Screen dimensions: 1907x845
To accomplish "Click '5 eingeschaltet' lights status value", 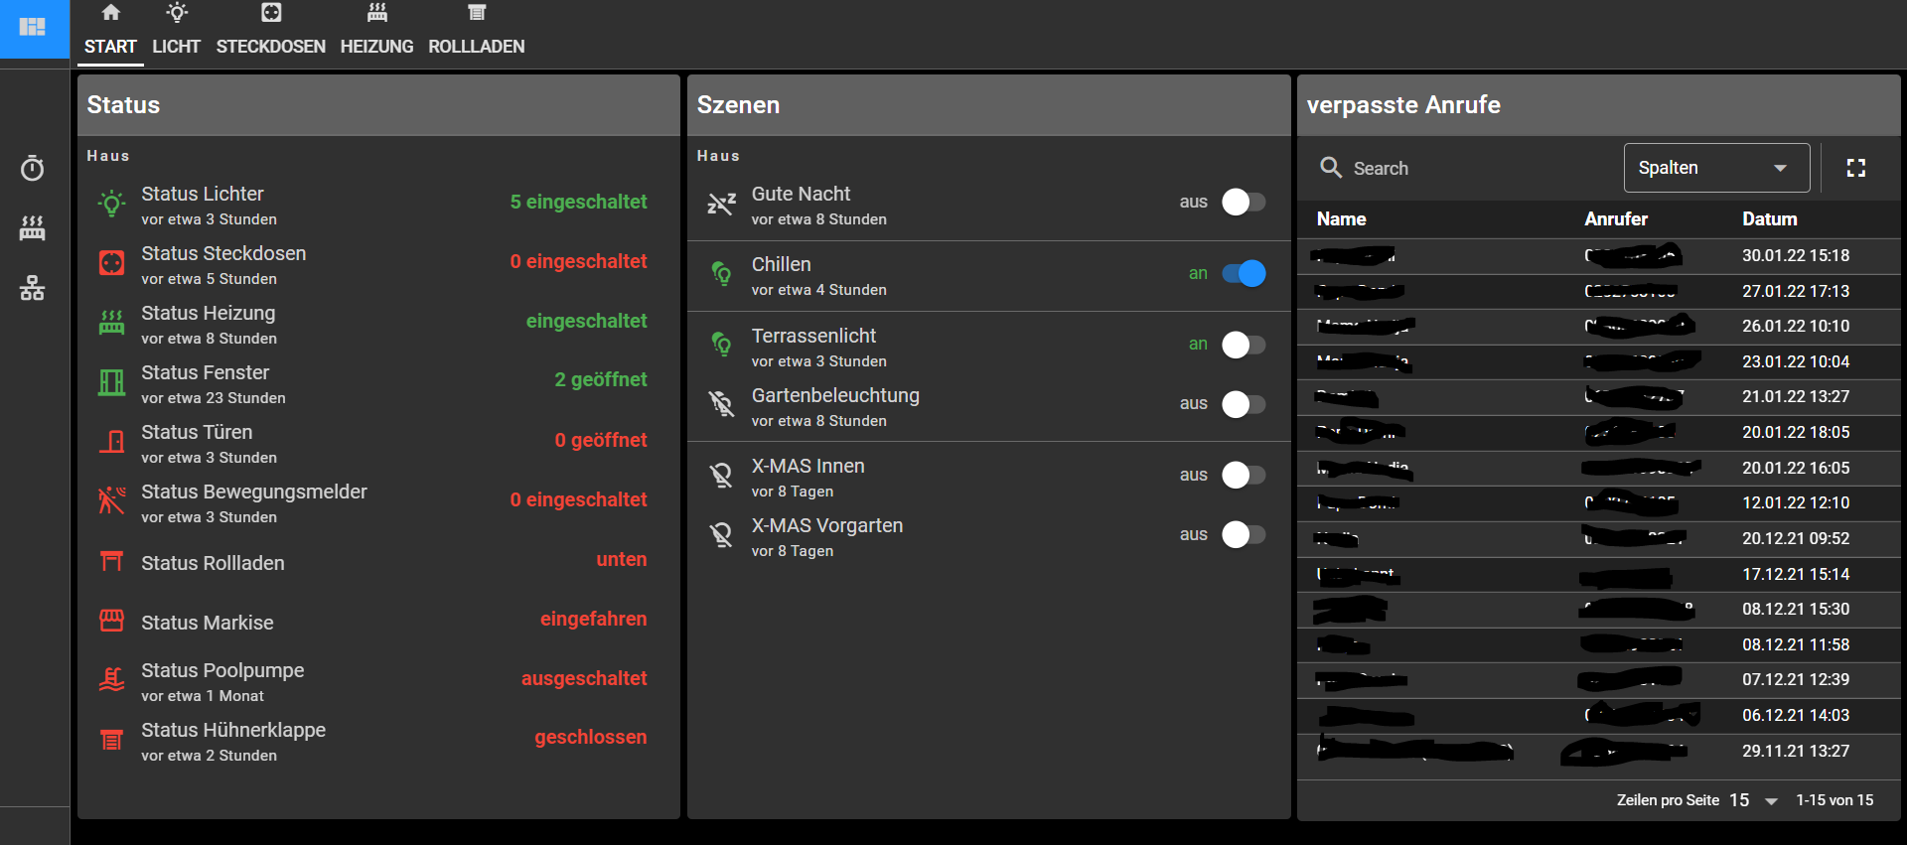I will tap(578, 202).
